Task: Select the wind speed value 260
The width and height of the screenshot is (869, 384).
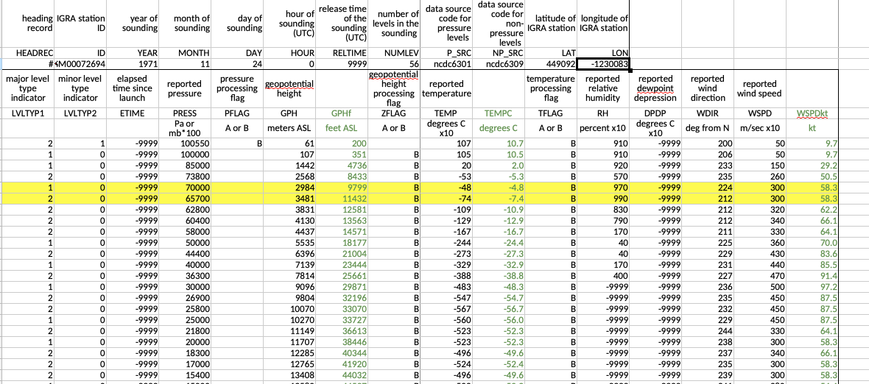Action: (x=759, y=175)
